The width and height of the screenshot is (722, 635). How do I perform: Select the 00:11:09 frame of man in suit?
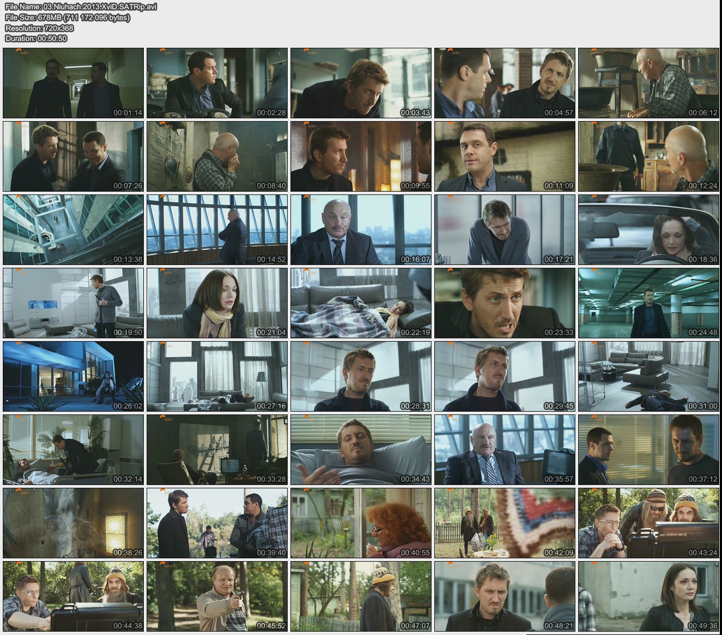[504, 156]
